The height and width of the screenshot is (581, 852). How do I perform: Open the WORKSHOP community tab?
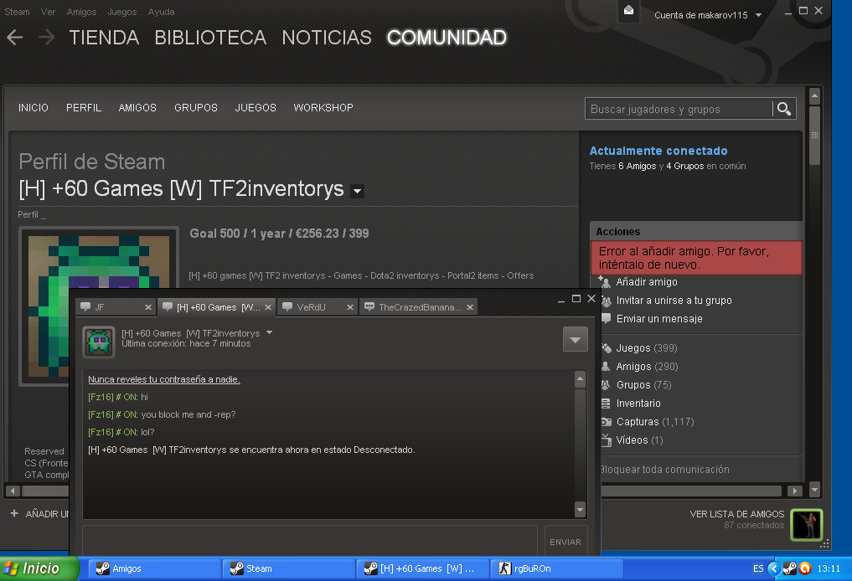coord(323,107)
